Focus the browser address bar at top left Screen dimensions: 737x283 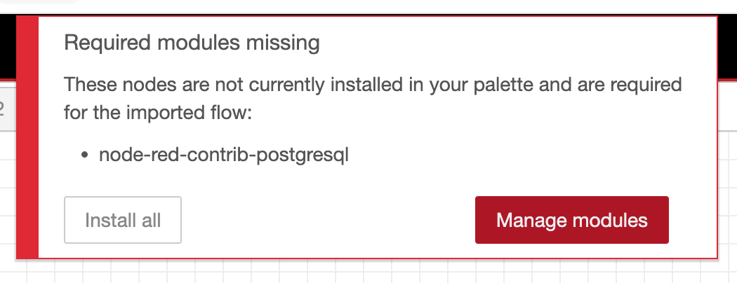[x=40, y=2]
